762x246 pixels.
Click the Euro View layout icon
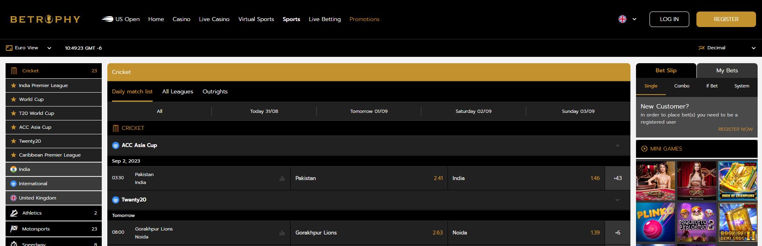(9, 48)
